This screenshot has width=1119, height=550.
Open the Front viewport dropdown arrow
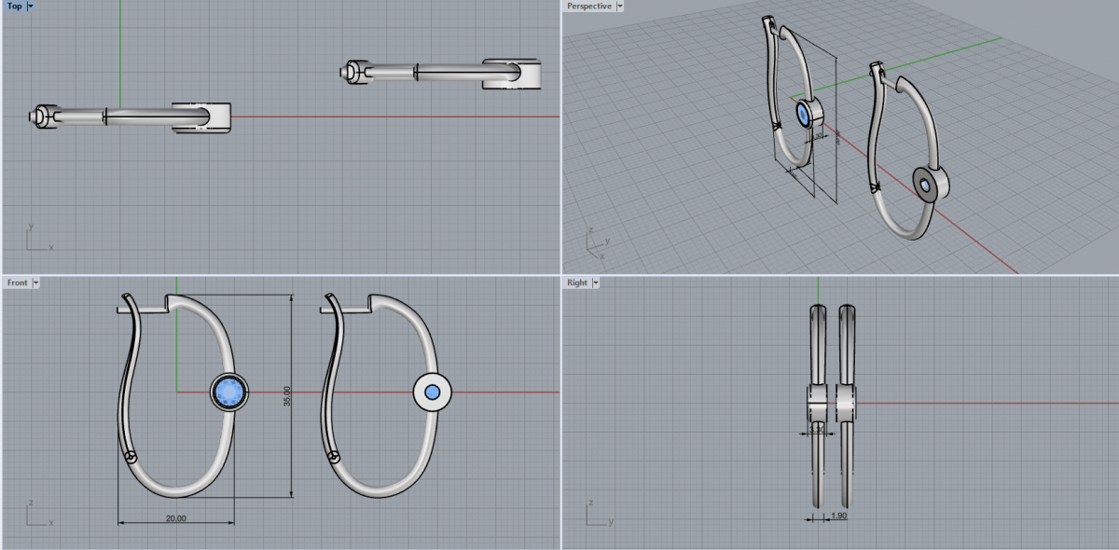point(35,282)
